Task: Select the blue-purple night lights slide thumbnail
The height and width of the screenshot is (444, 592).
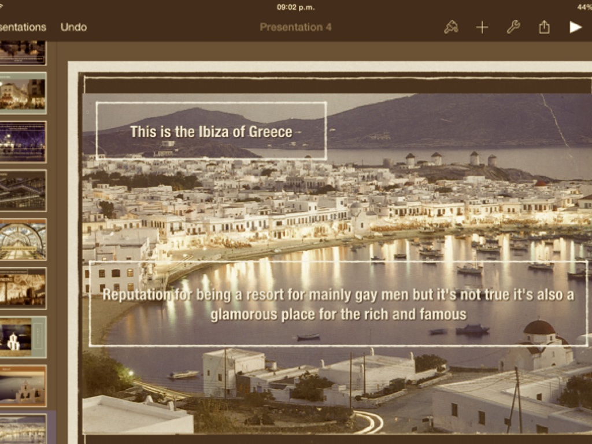Action: click(x=23, y=142)
